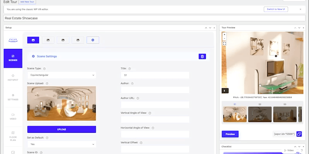Select S1 scene thumbnail in preview
309x154 pixels.
click(x=235, y=114)
